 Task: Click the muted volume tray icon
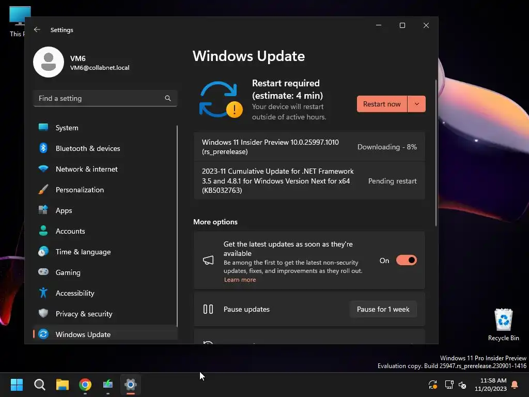(462, 385)
